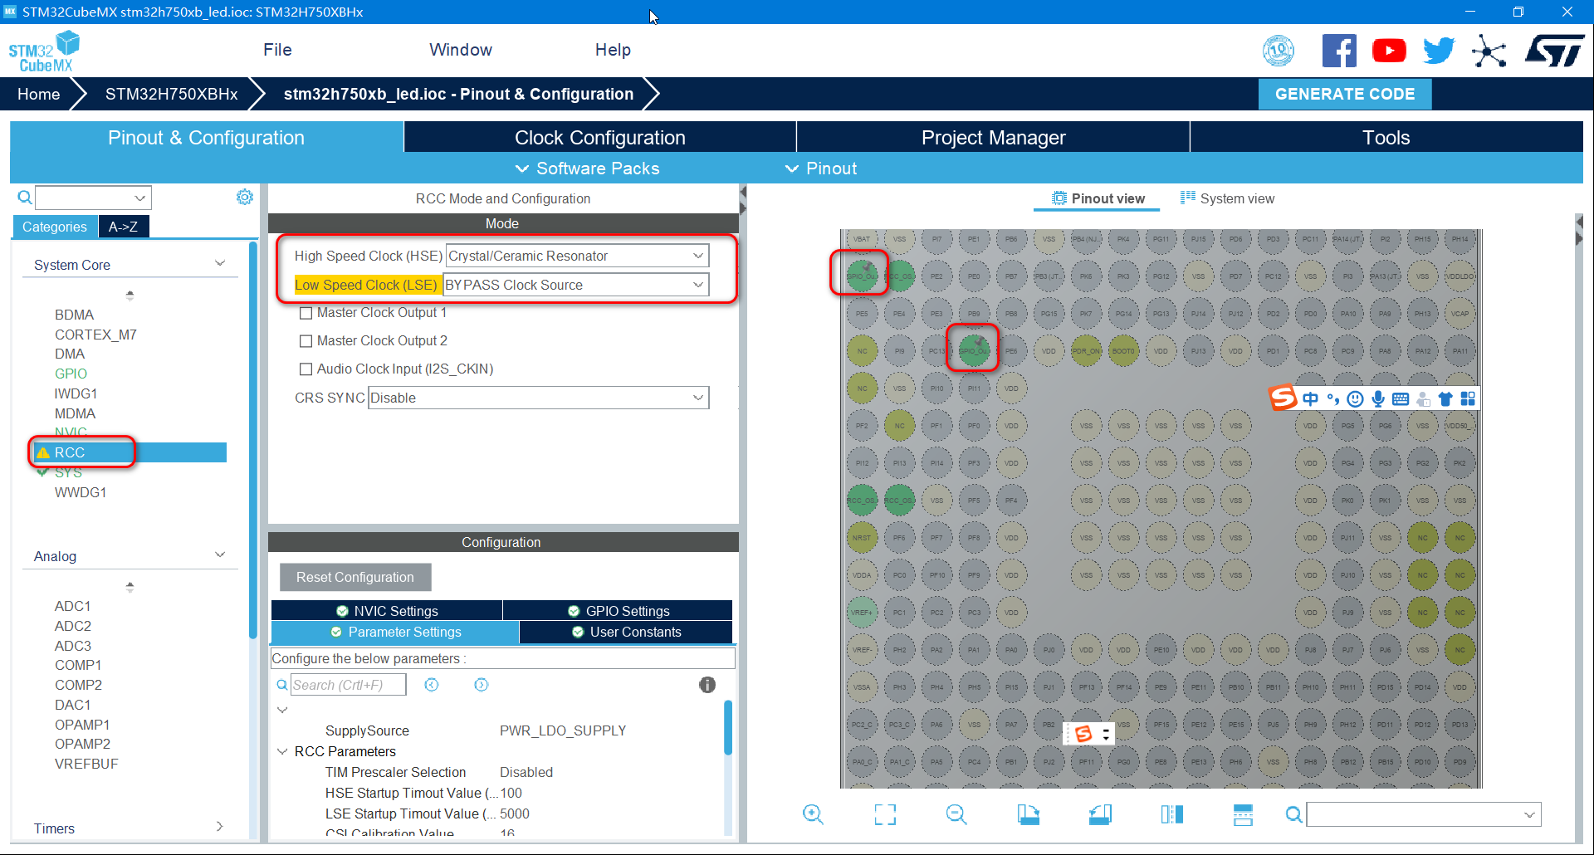This screenshot has width=1594, height=855.
Task: Open the GPIO Settings tab
Action: click(x=618, y=611)
